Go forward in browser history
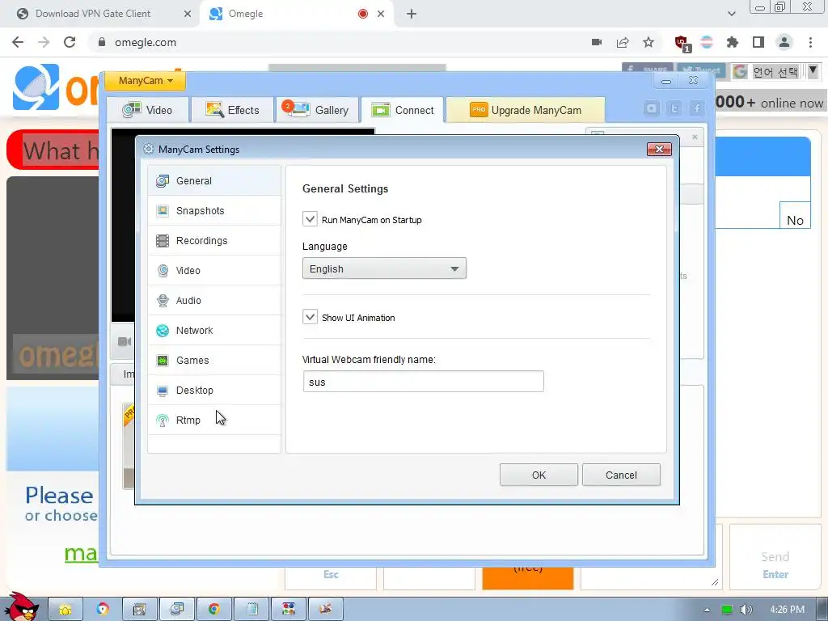The image size is (828, 621). [44, 42]
